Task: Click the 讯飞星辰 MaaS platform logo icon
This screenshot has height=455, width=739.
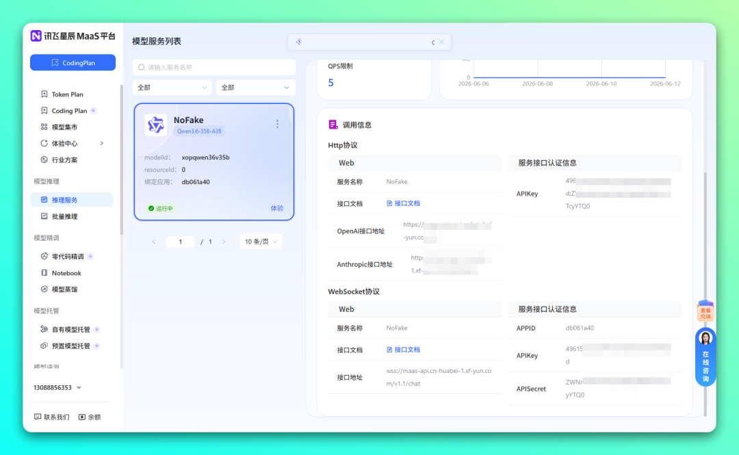Action: click(x=36, y=36)
